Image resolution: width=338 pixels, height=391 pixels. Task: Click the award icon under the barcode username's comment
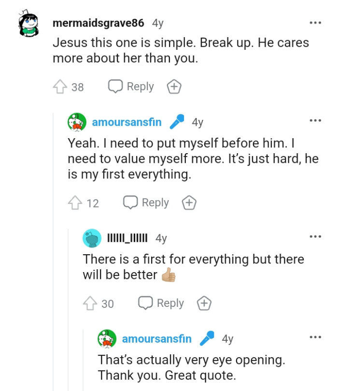pos(204,304)
